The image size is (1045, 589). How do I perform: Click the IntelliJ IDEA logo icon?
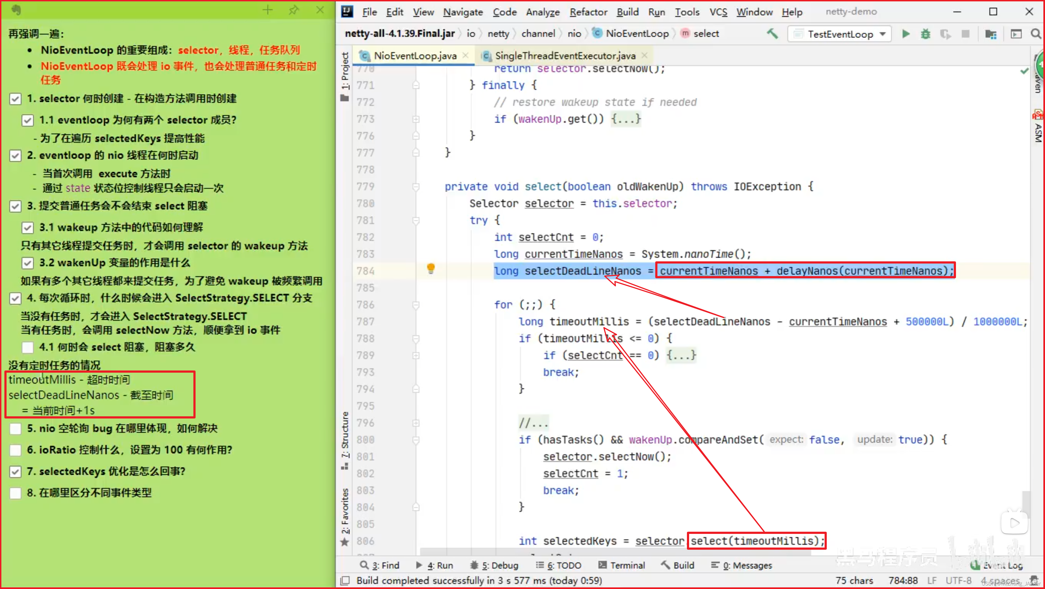pyautogui.click(x=347, y=11)
